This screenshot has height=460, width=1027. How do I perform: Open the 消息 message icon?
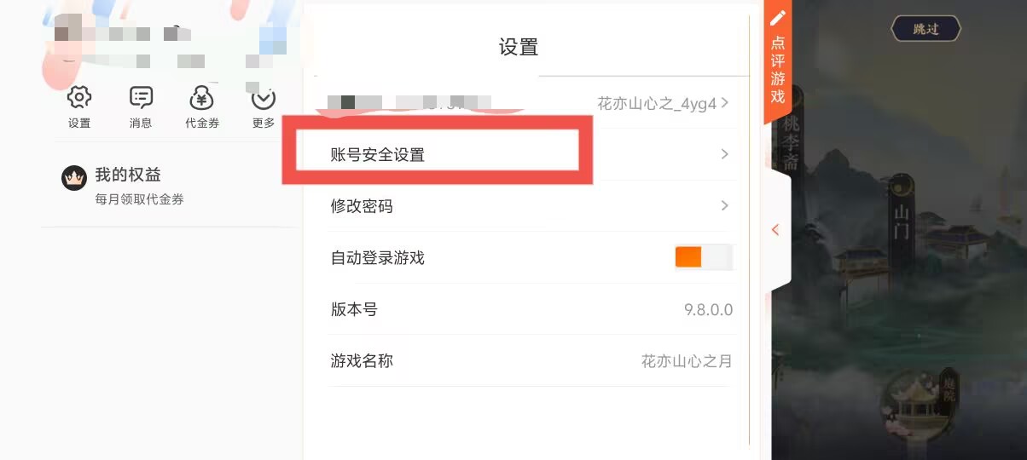coord(141,97)
